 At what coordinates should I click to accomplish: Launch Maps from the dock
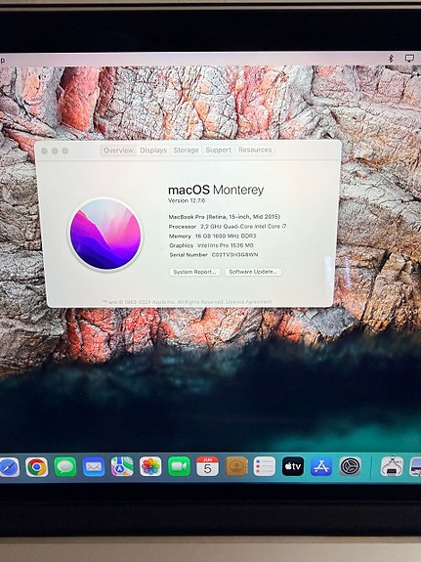(x=122, y=466)
